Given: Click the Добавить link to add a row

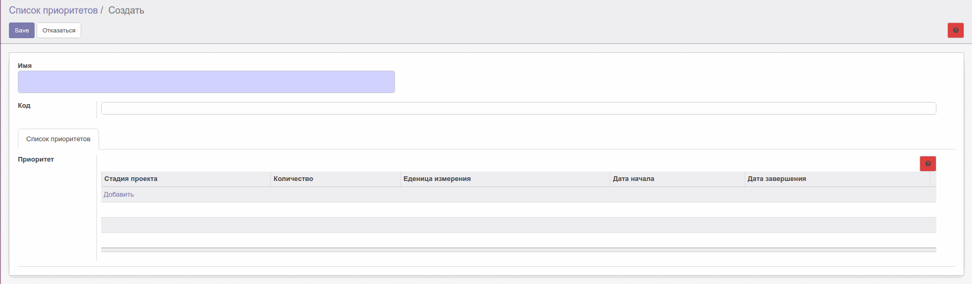Looking at the screenshot, I should tap(118, 195).
